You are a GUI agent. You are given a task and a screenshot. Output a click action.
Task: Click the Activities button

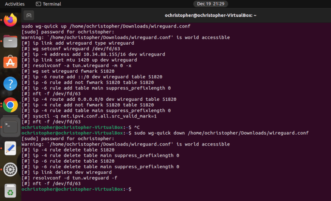(x=15, y=4)
